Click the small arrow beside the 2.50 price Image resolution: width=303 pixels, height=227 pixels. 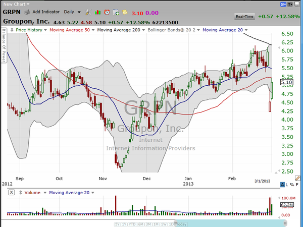point(279,171)
